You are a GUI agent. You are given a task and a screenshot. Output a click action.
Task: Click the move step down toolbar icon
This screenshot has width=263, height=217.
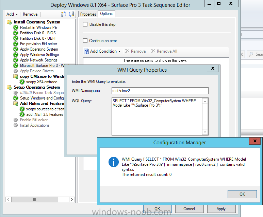(71, 14)
